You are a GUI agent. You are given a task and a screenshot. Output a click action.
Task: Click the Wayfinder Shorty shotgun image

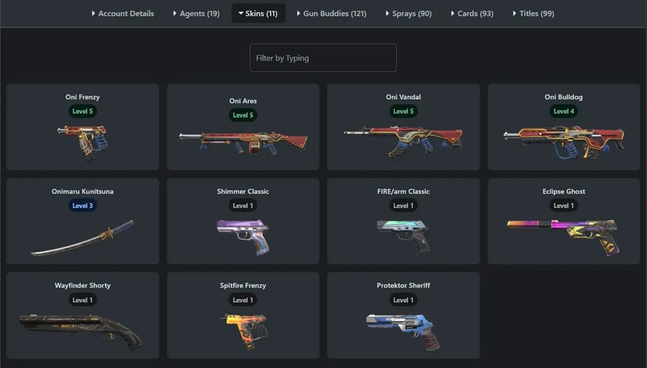click(x=81, y=332)
